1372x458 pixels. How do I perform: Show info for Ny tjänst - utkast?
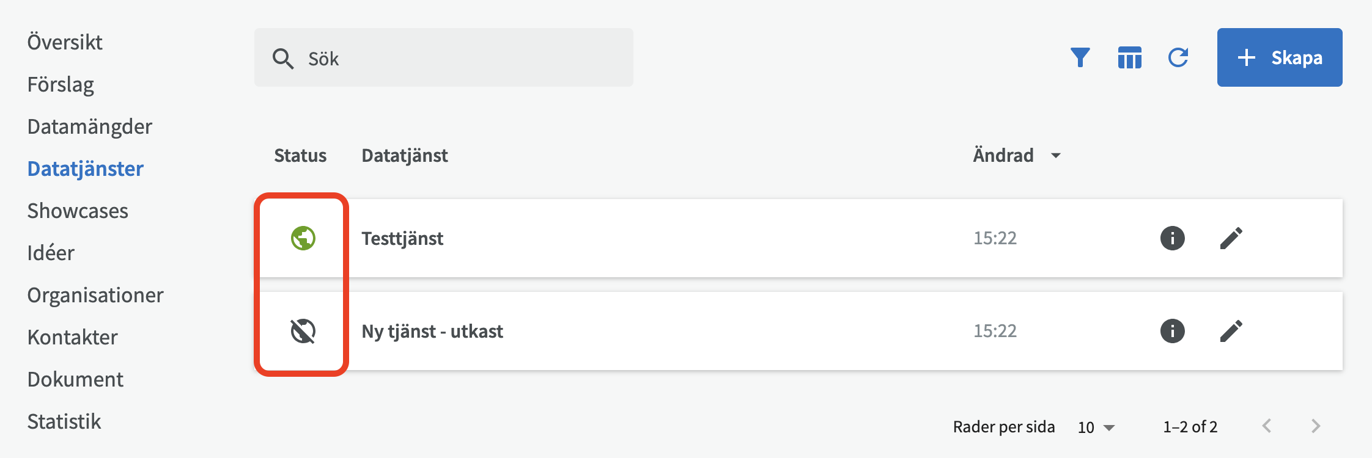[x=1172, y=331]
